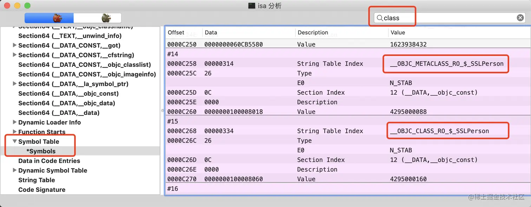
Task: Select offset 0000C250 cell
Action: (182, 44)
